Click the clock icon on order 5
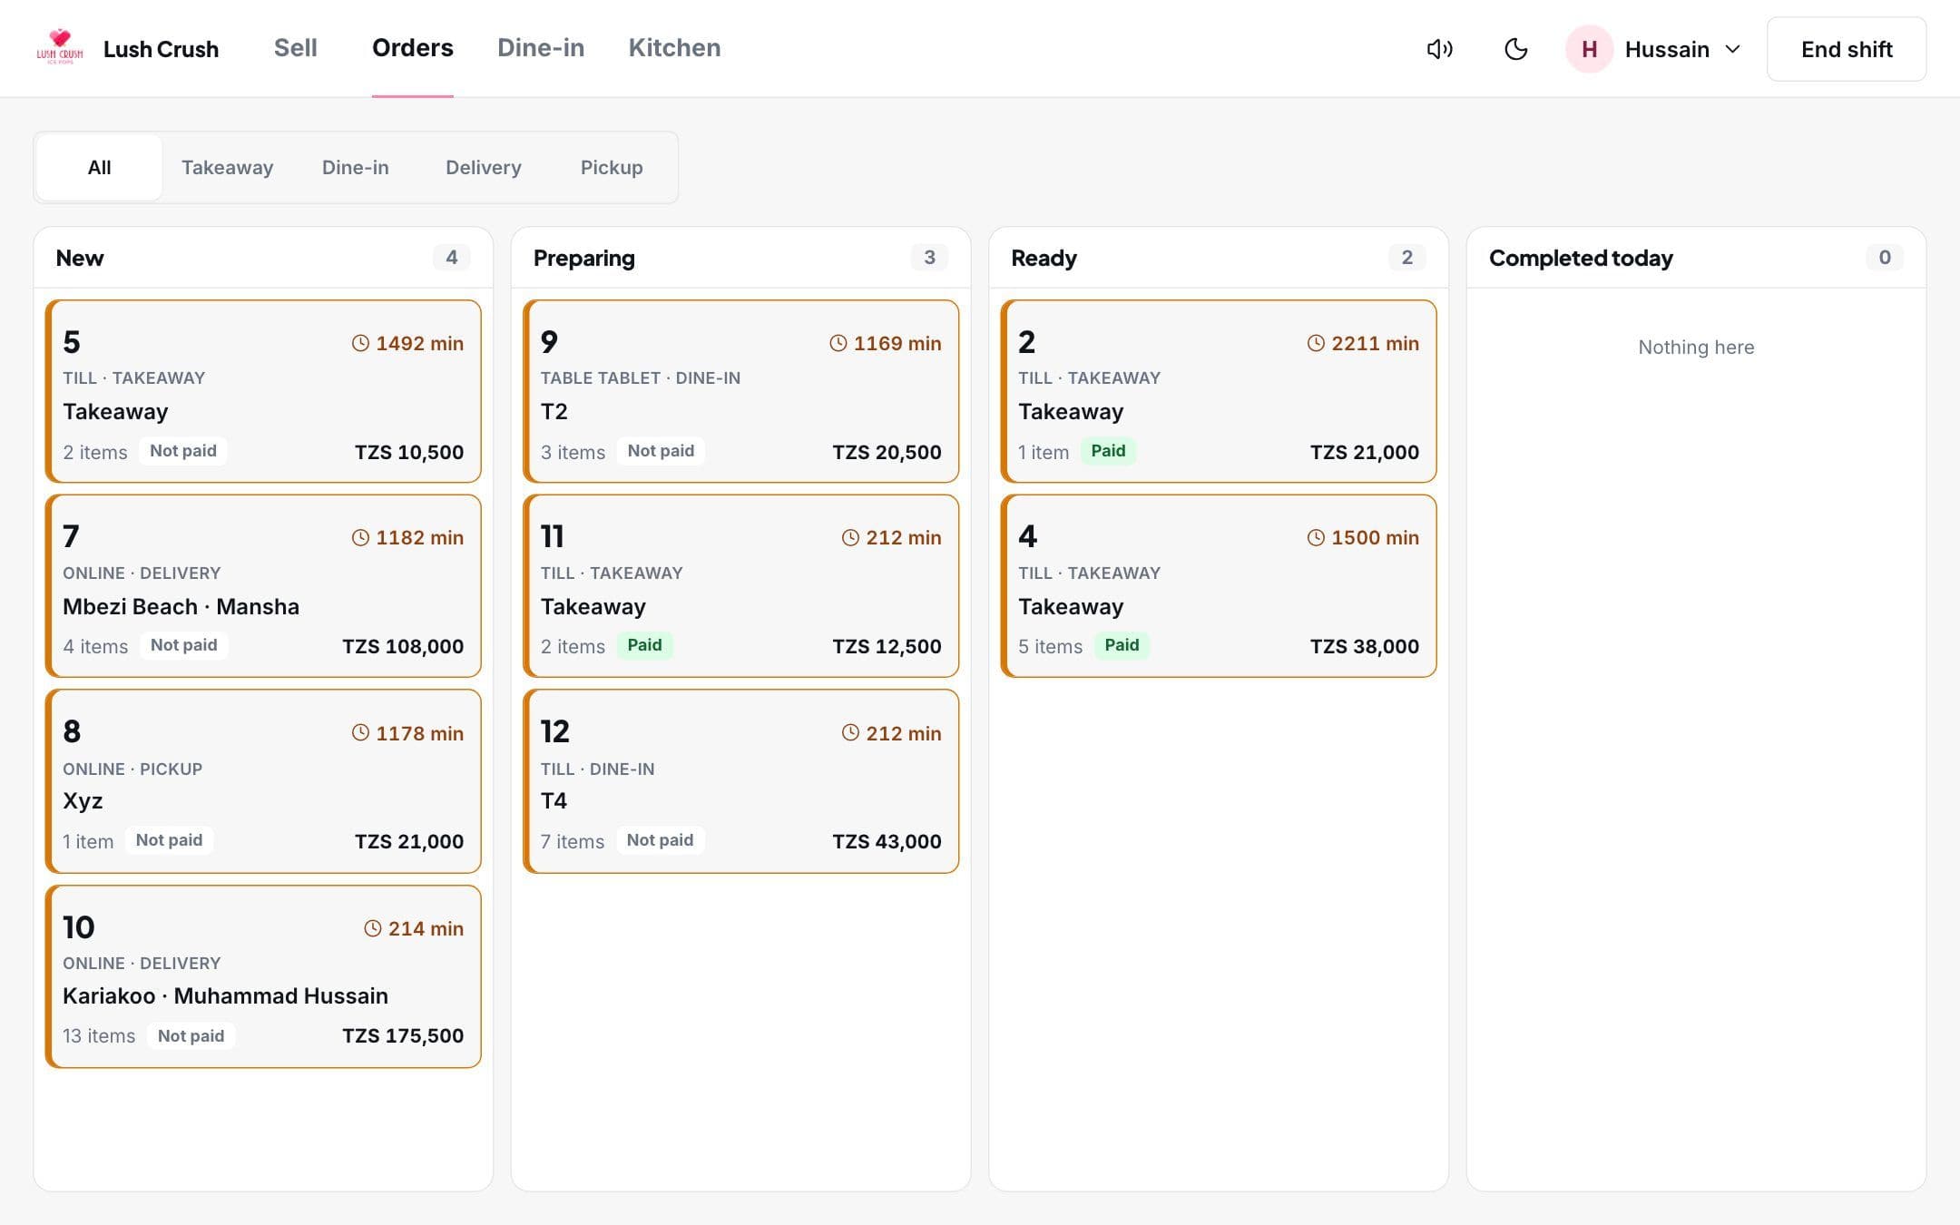The width and height of the screenshot is (1960, 1225). (x=360, y=343)
